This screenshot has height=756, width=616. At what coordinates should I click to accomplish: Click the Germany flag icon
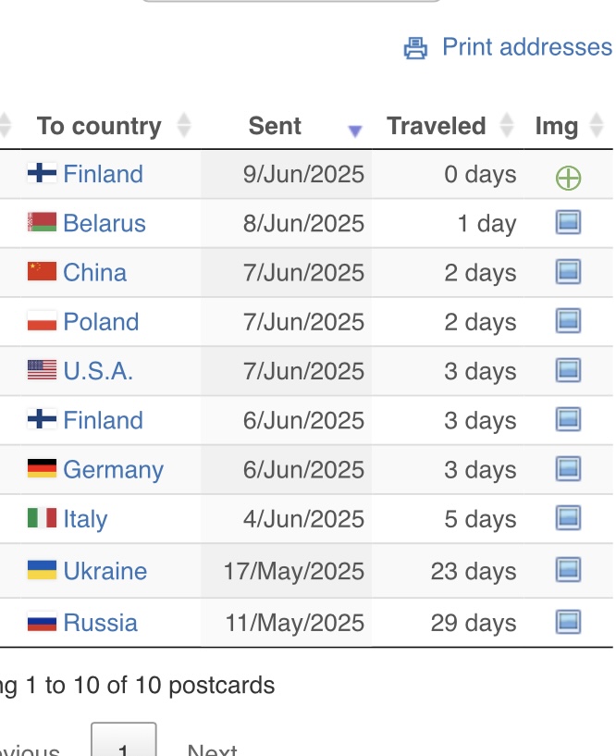(42, 468)
